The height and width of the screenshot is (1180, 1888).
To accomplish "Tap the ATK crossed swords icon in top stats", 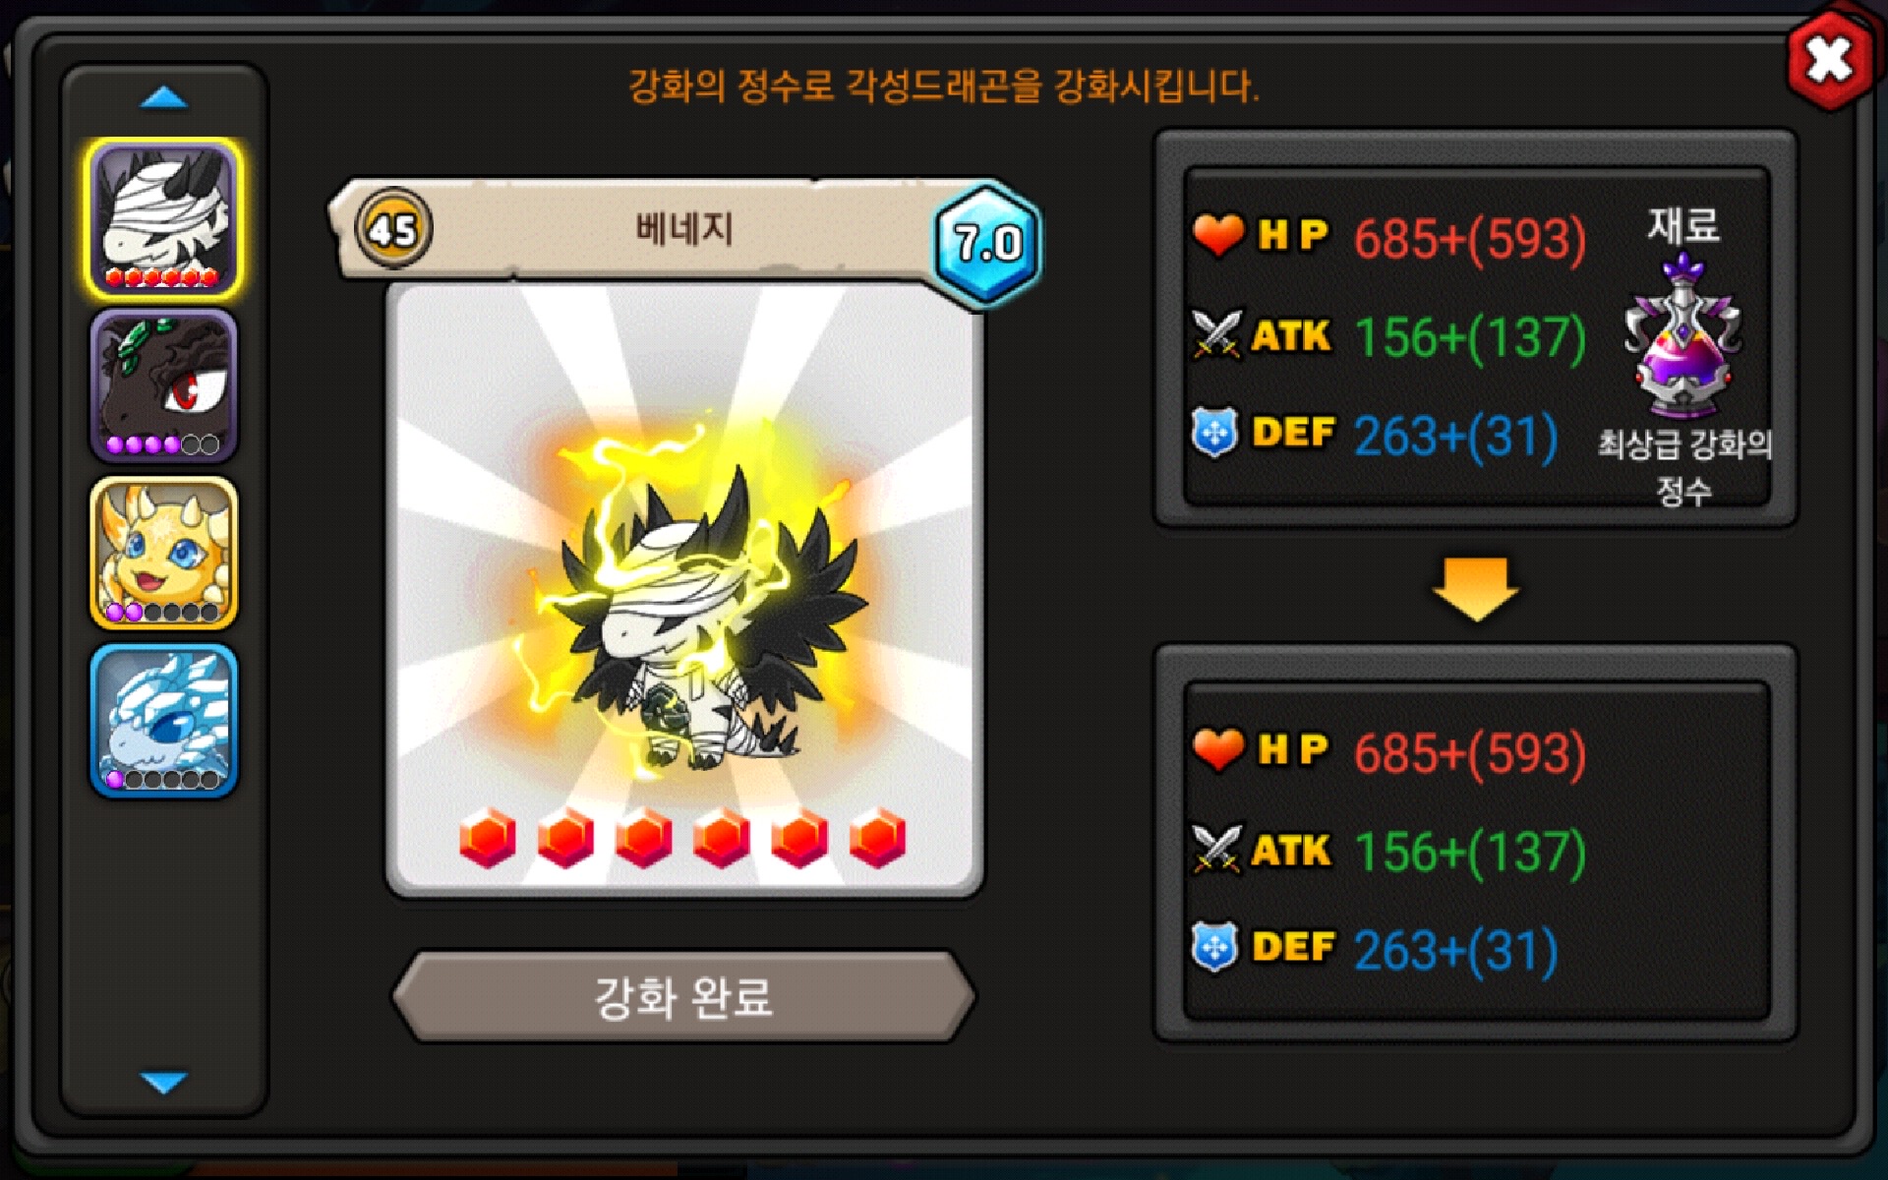I will point(1216,334).
